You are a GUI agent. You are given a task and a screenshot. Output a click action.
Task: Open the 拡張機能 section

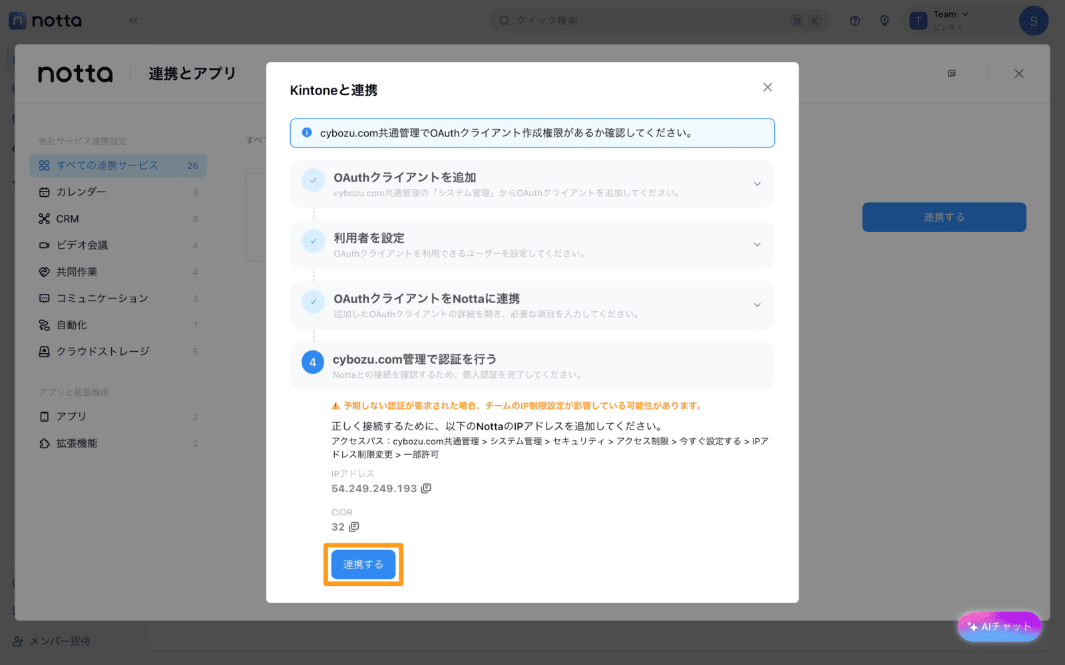click(x=118, y=444)
